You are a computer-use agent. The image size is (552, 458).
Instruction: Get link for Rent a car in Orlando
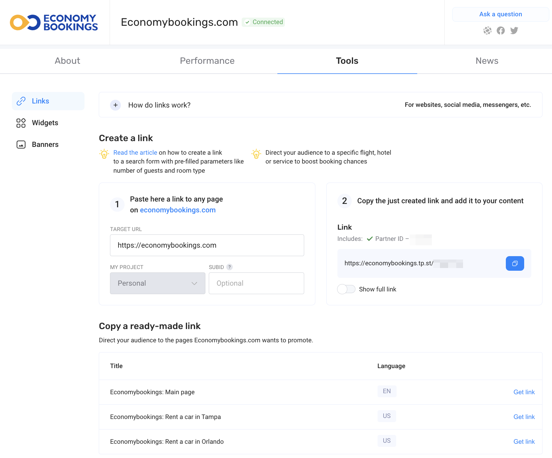(524, 442)
